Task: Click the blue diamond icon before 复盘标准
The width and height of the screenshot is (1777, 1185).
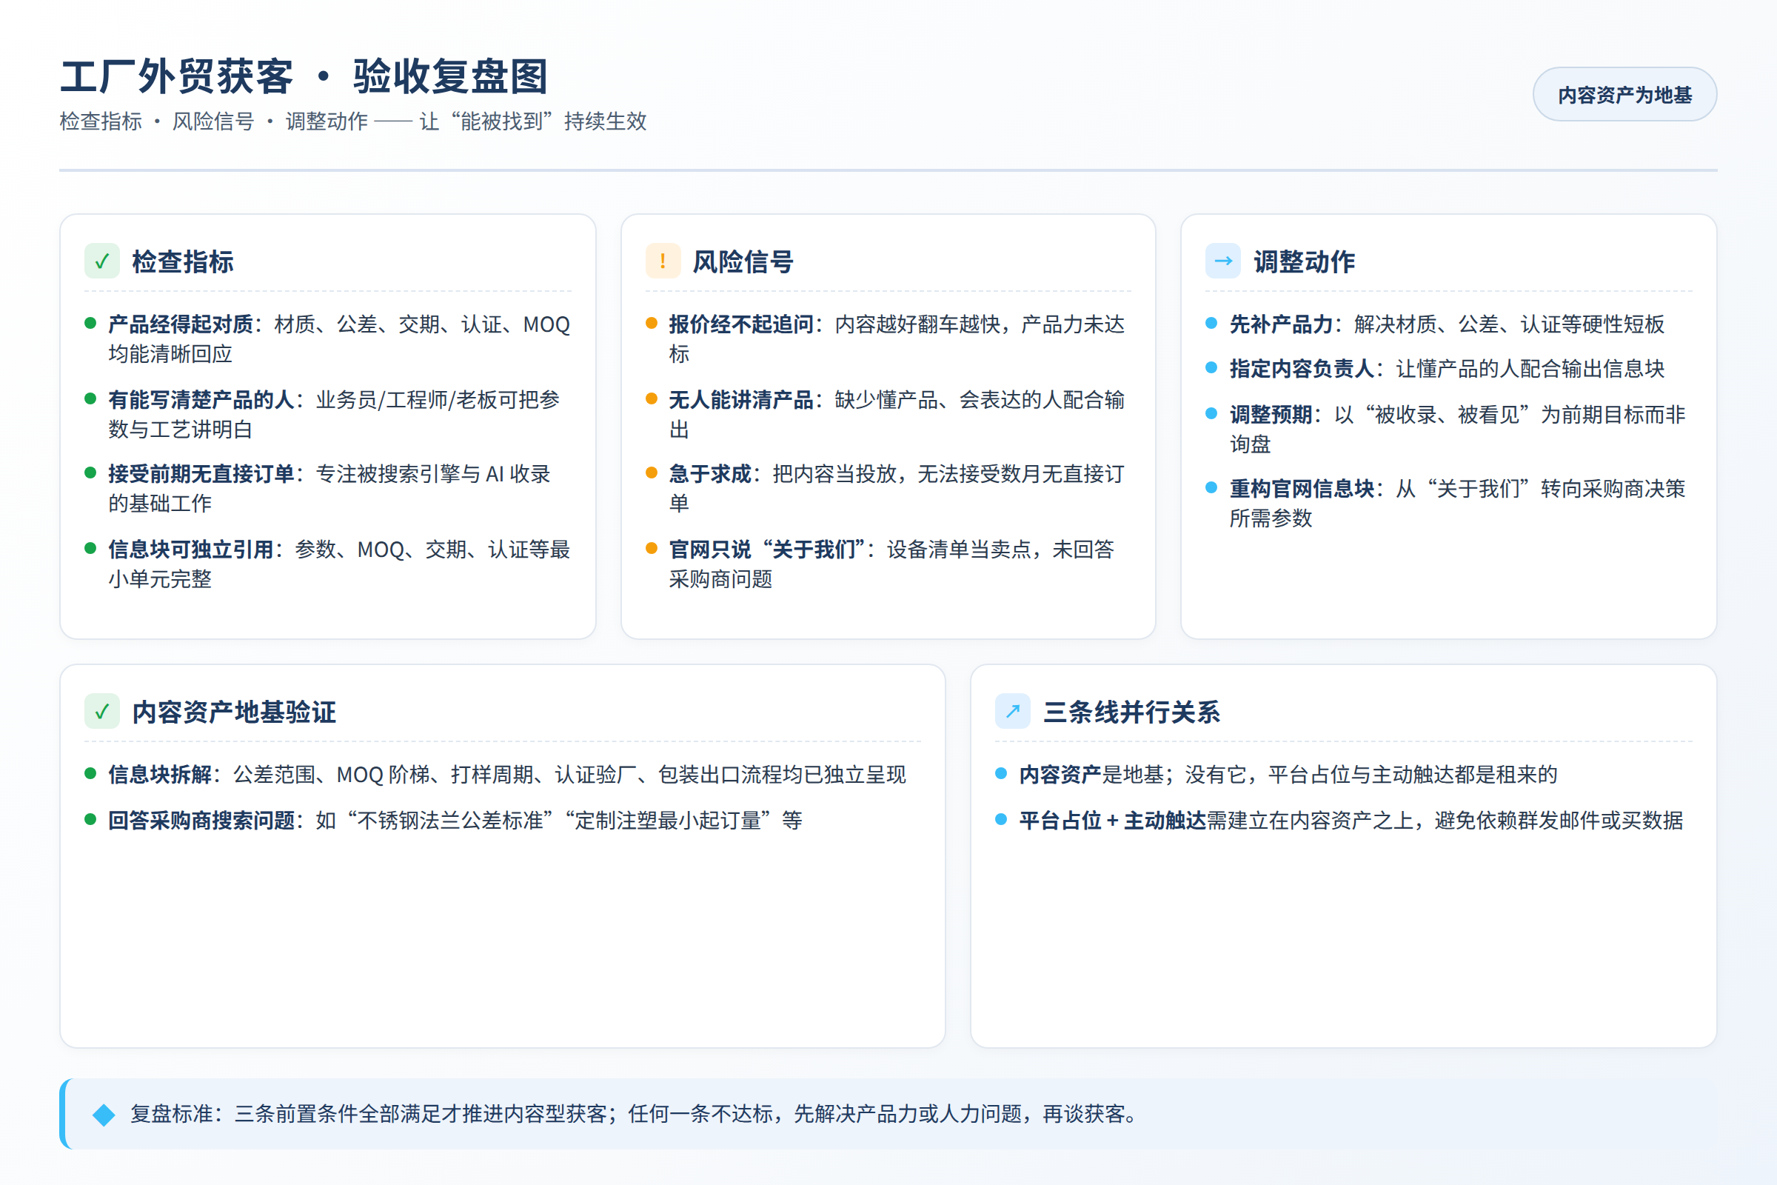Action: pyautogui.click(x=104, y=1115)
